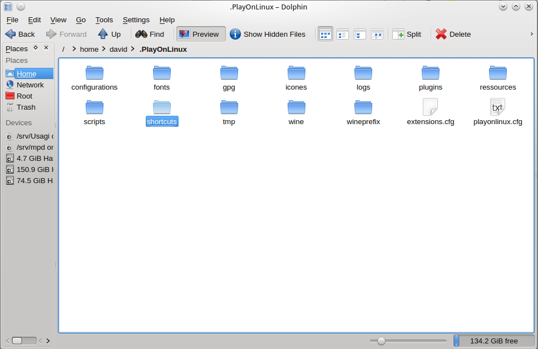Select Home in Places panel
The image size is (538, 349).
(x=29, y=73)
